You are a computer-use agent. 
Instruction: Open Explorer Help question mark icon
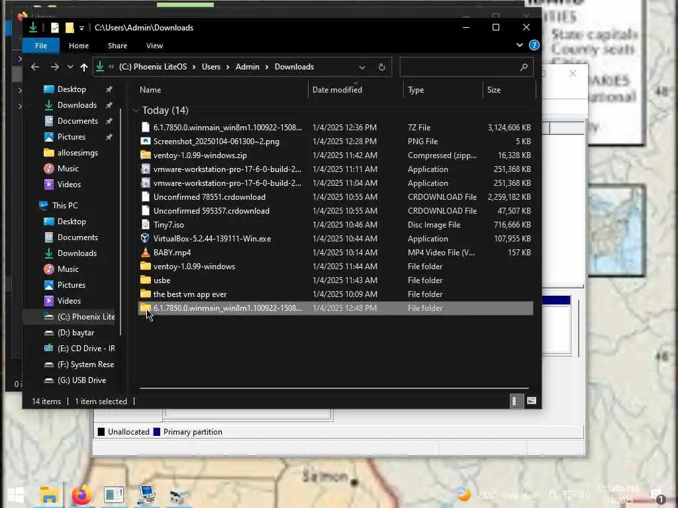534,46
